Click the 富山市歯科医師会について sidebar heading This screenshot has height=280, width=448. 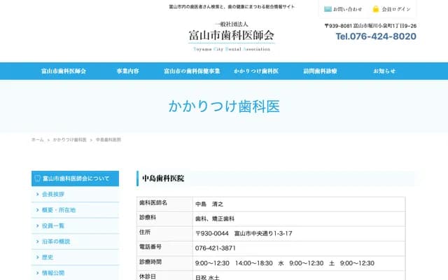click(76, 178)
